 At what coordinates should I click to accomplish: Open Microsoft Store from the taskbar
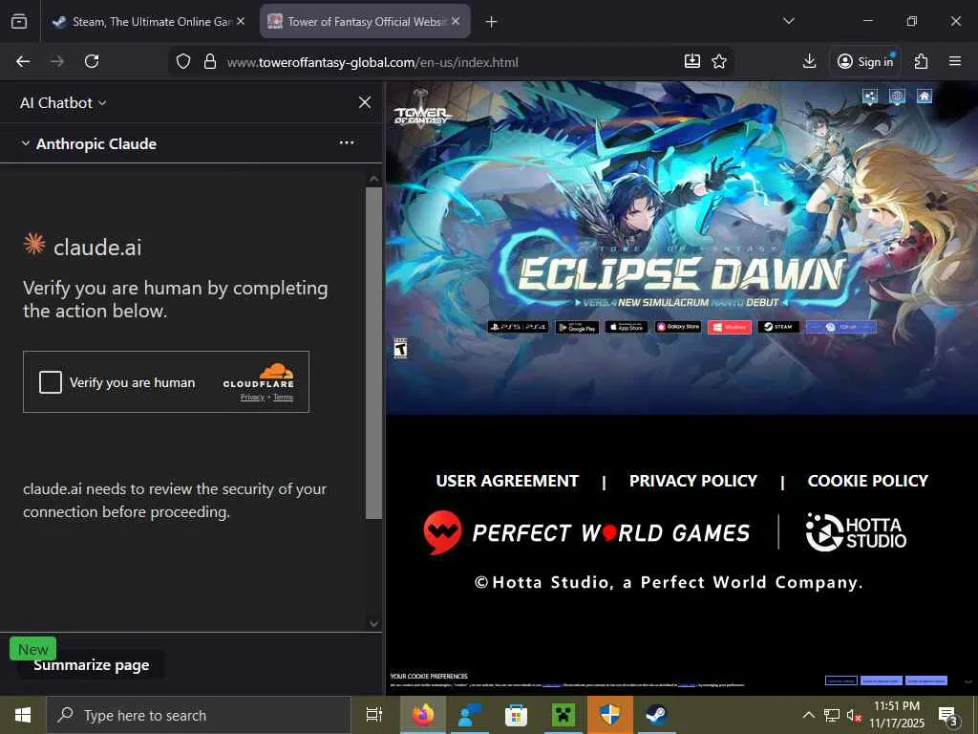tap(516, 715)
